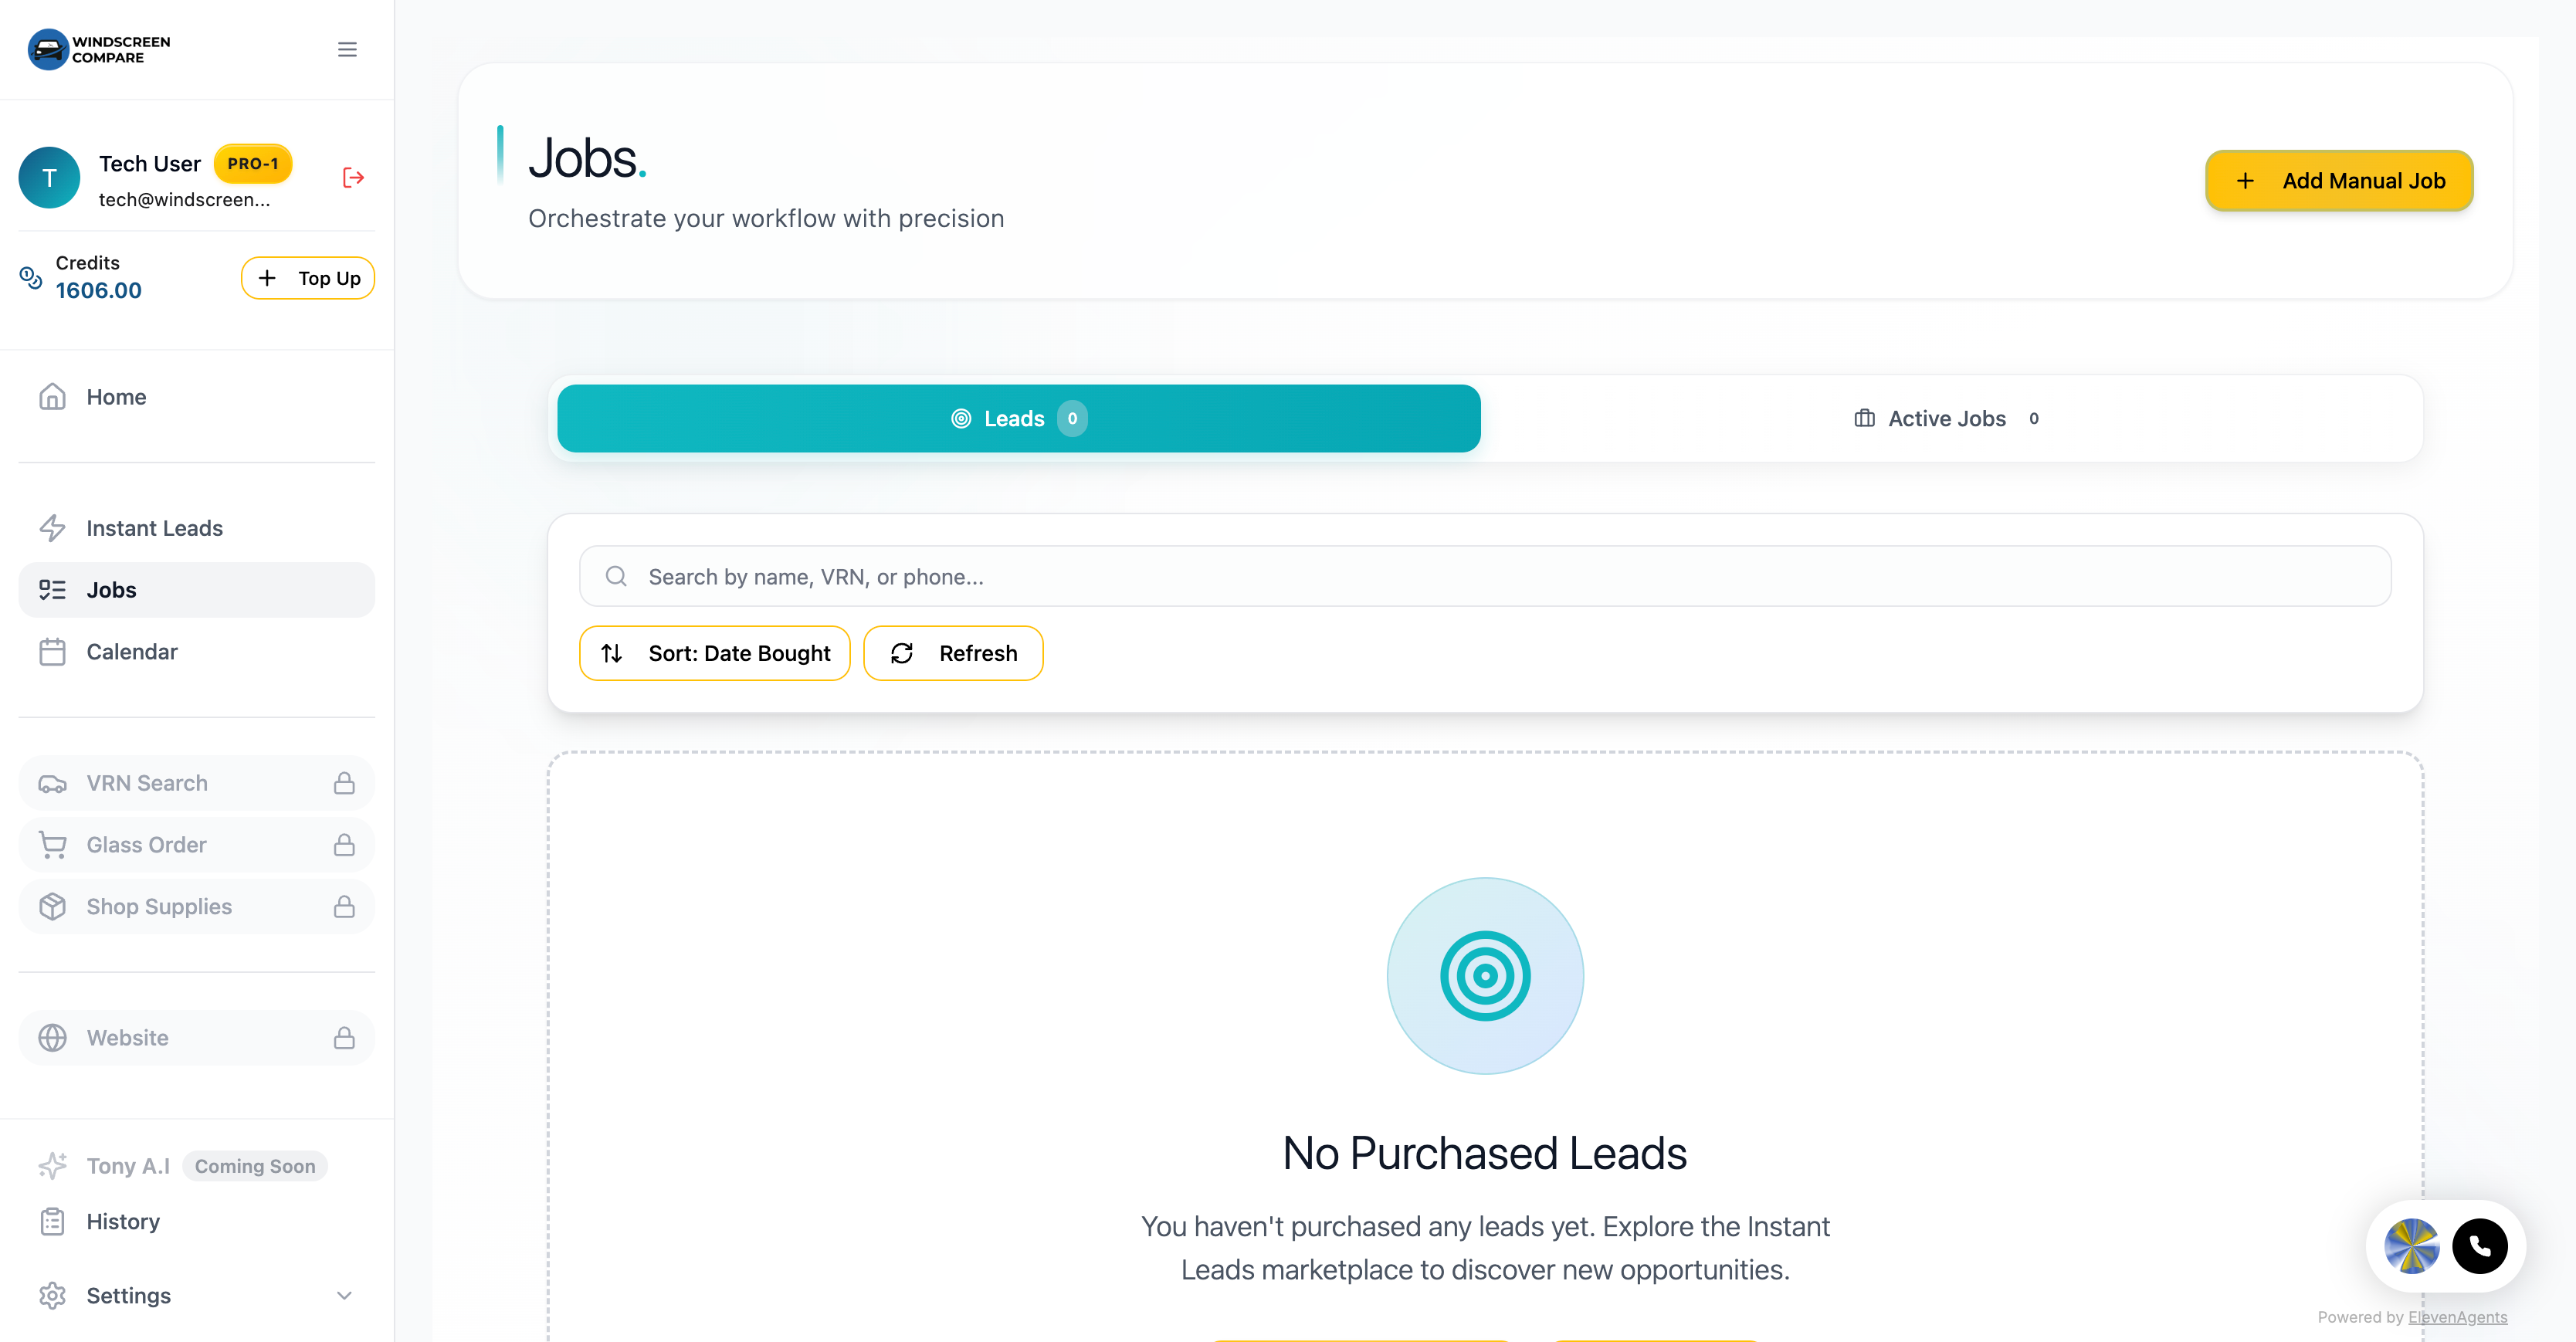The image size is (2576, 1342).
Task: Switch to the Active Jobs tab
Action: coord(1946,419)
